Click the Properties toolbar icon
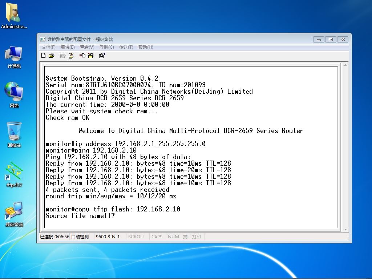This screenshot has height=279, width=372. point(102,56)
